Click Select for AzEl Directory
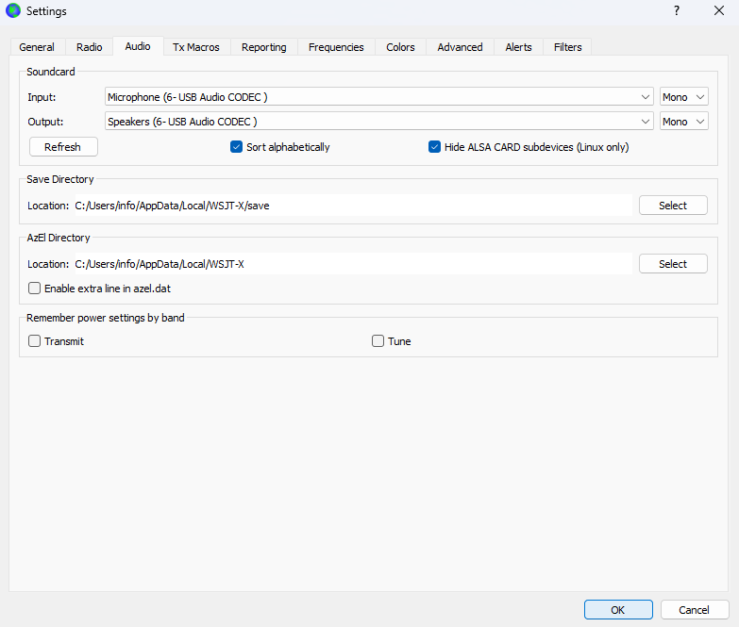 pos(672,264)
